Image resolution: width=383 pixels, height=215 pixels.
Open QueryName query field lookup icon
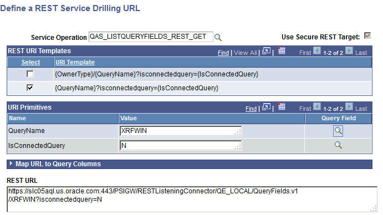coord(338,131)
